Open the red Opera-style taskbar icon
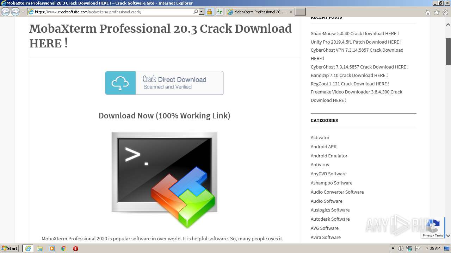 (75, 248)
